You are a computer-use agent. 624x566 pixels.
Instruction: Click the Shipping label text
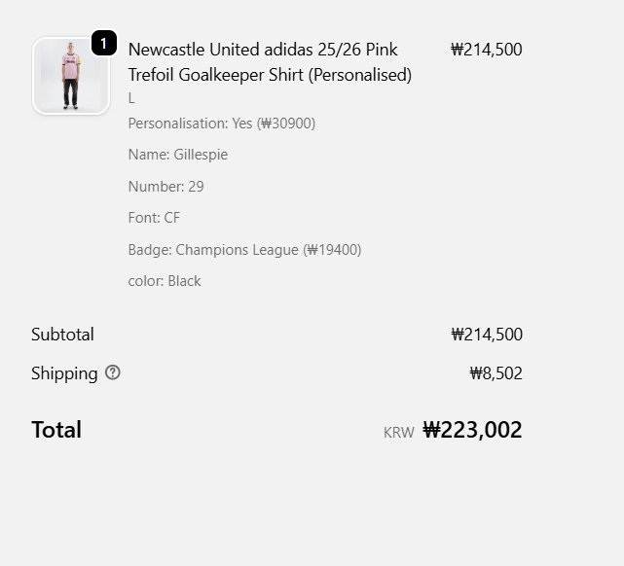64,373
